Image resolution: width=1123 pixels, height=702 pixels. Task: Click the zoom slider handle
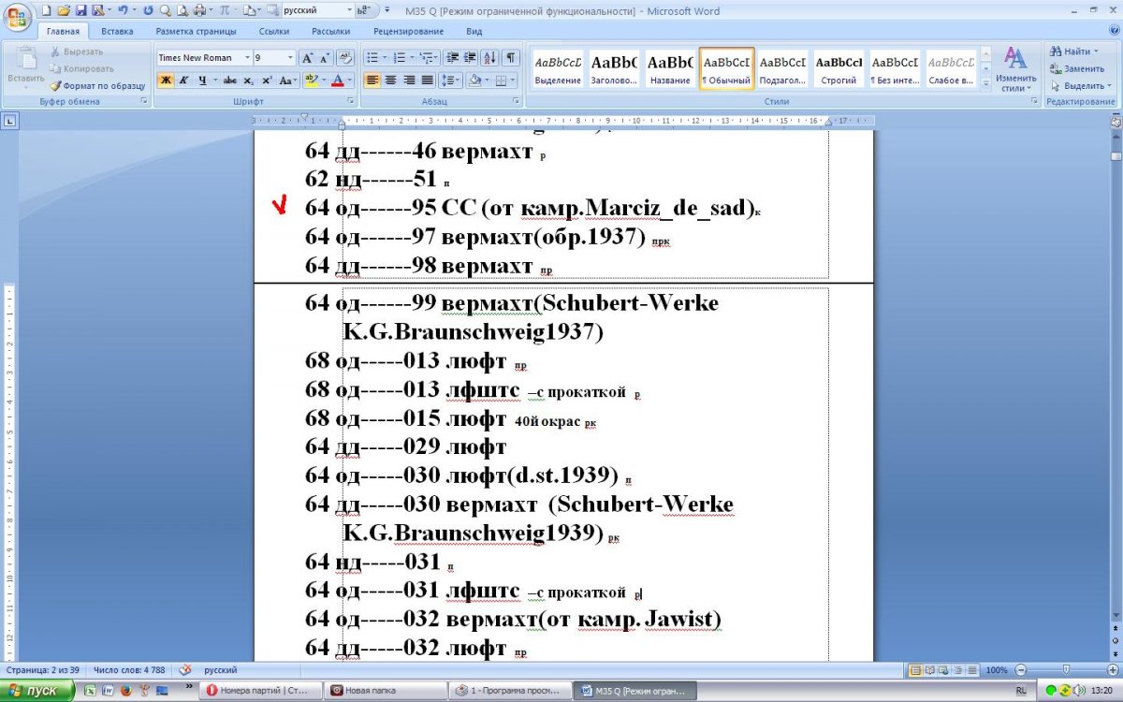(1066, 670)
